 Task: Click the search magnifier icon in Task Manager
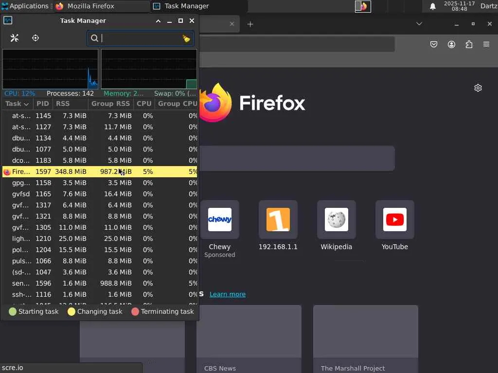[94, 38]
